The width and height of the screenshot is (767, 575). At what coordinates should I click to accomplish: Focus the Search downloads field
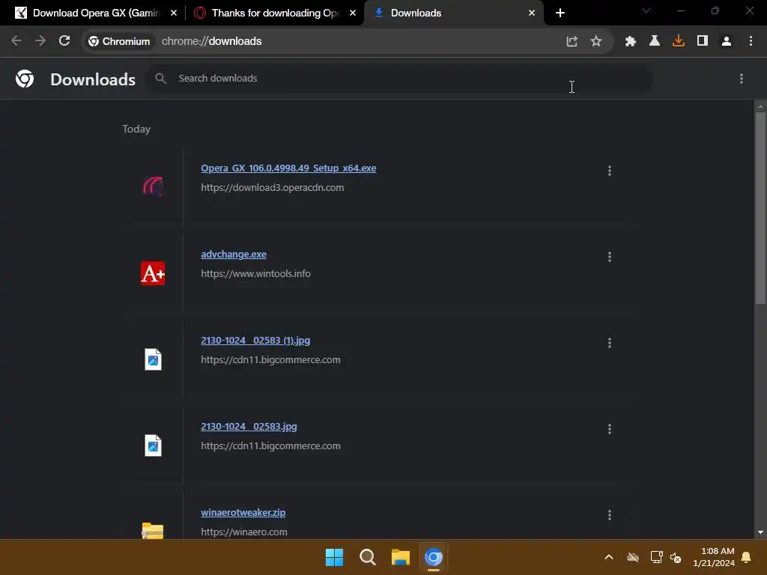[399, 78]
